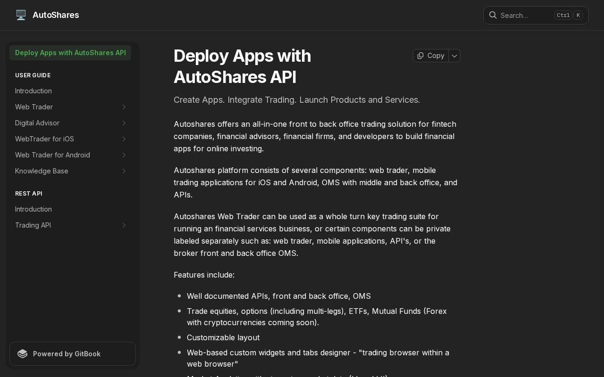Expand the Web Trader section chevron

click(124, 107)
